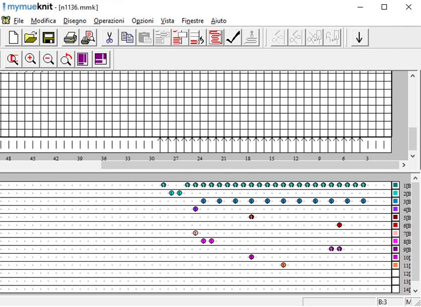Click the down arrow toolbar icon

(359, 38)
